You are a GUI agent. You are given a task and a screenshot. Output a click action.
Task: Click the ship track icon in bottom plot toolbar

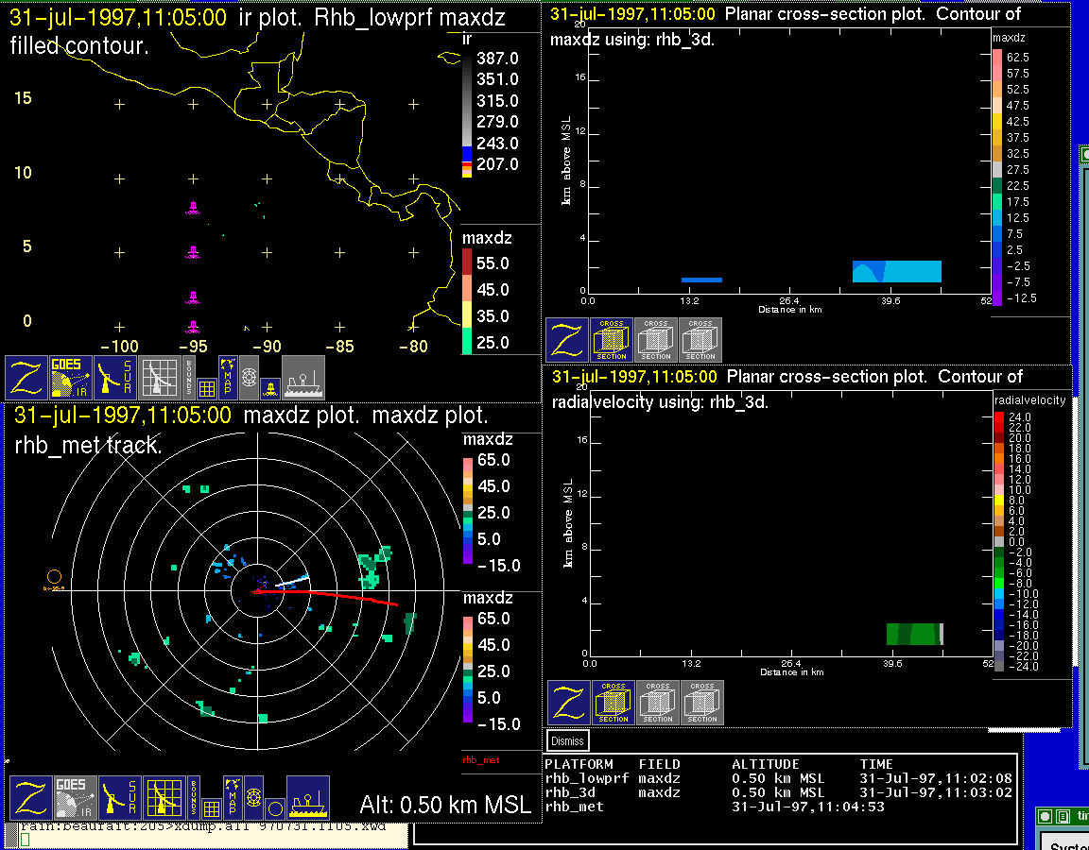[307, 798]
